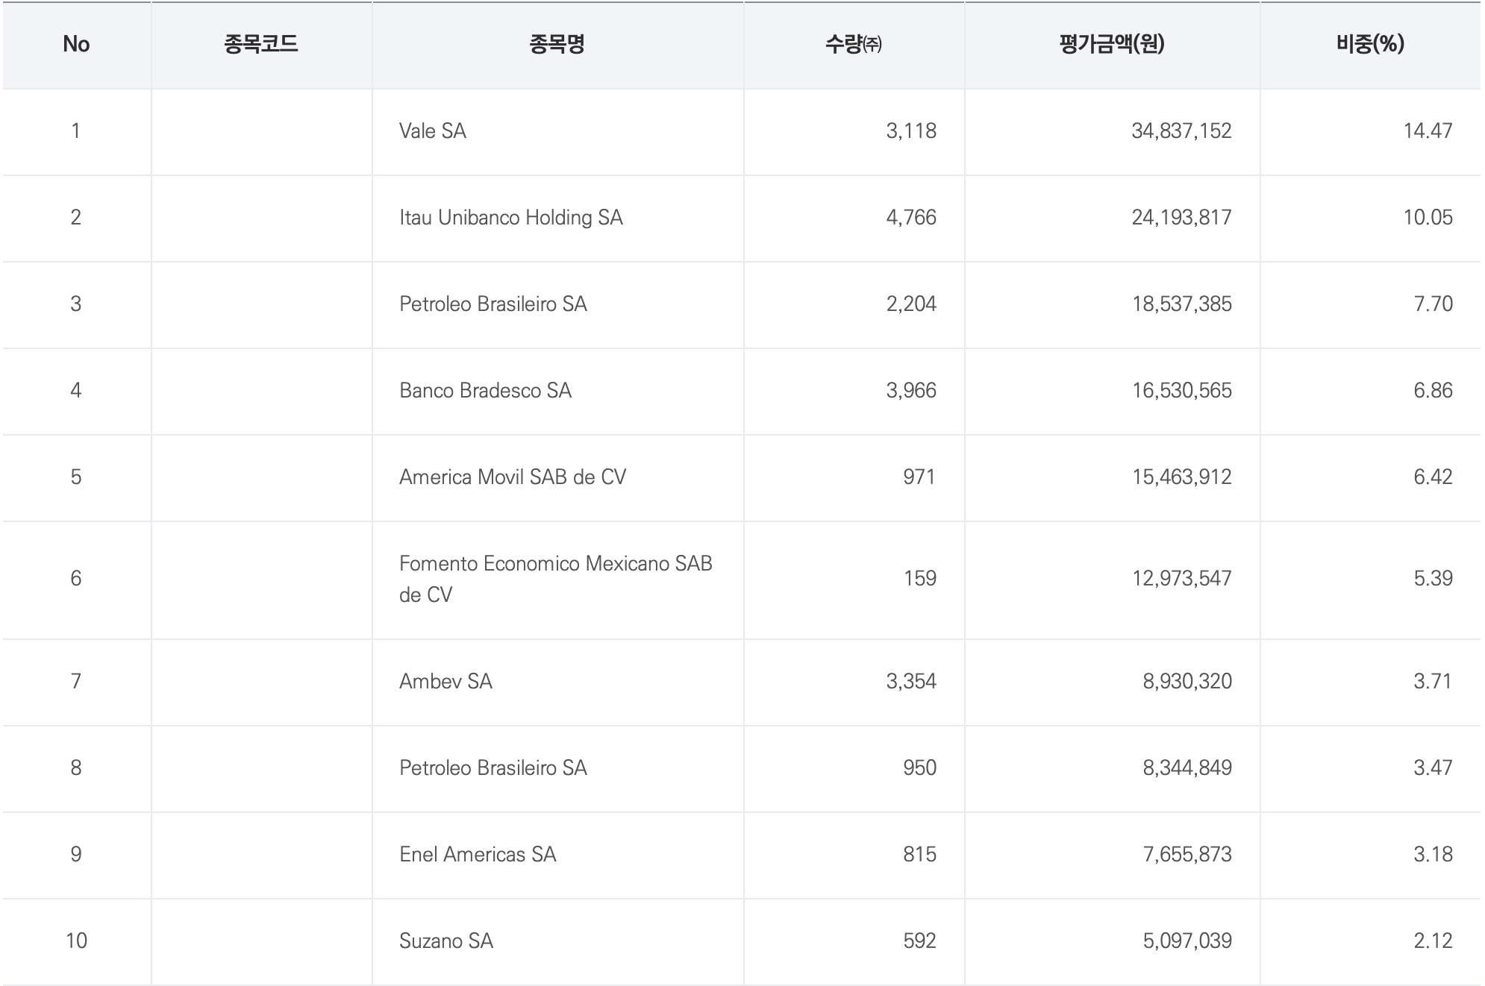Select Itau Unibanco Holding SA cell
The width and height of the screenshot is (1485, 986).
point(511,218)
